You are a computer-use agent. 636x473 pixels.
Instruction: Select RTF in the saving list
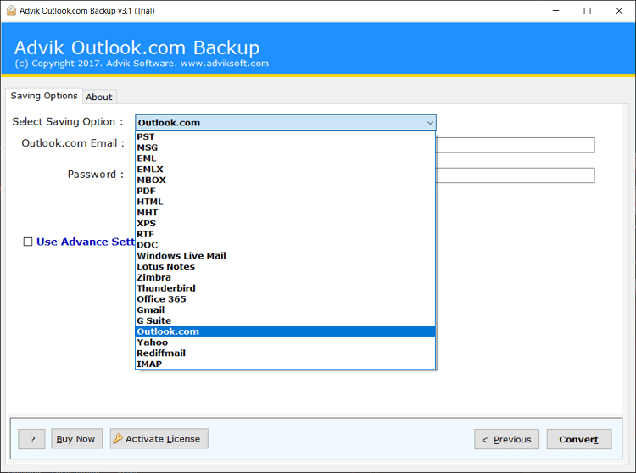click(x=285, y=234)
